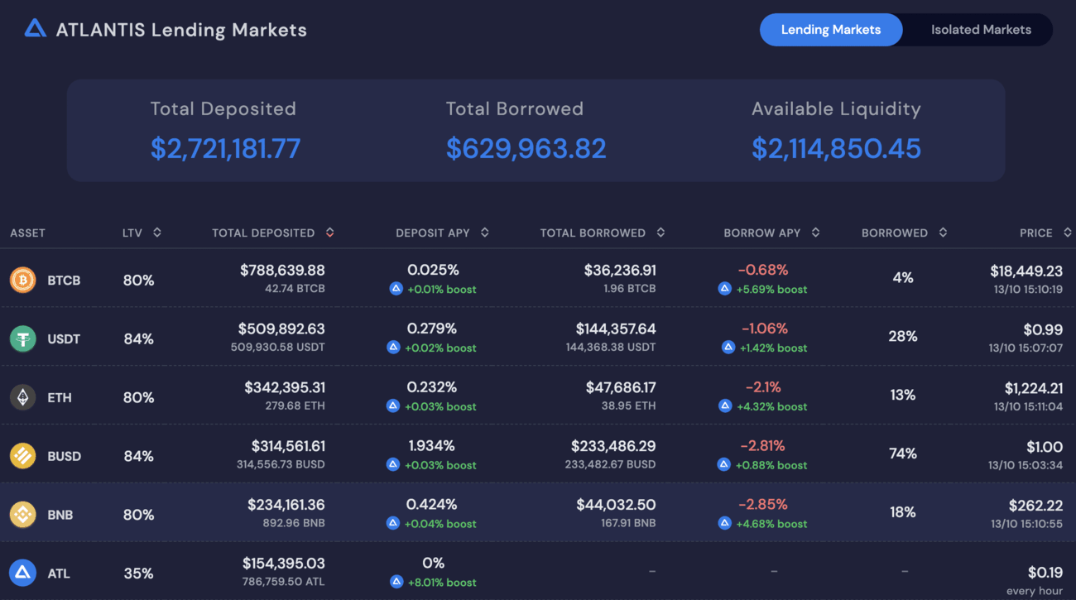1076x600 pixels.
Task: Sort by Borrowed percentage column arrows
Action: pos(943,233)
